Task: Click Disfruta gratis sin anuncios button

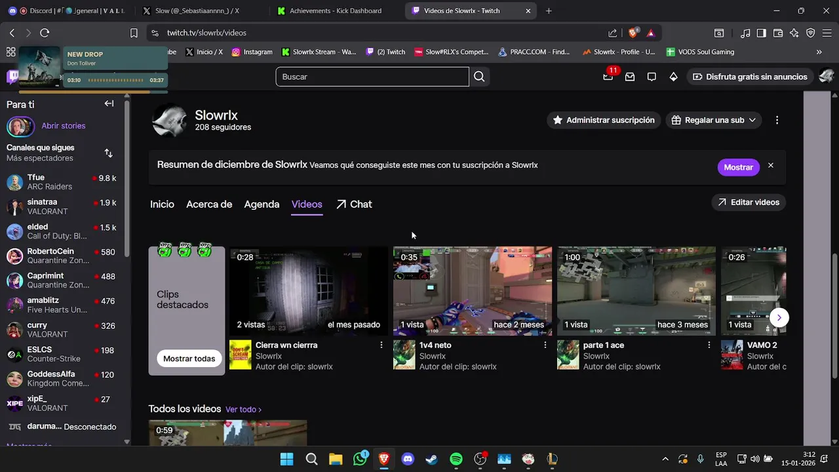Action: click(x=750, y=77)
